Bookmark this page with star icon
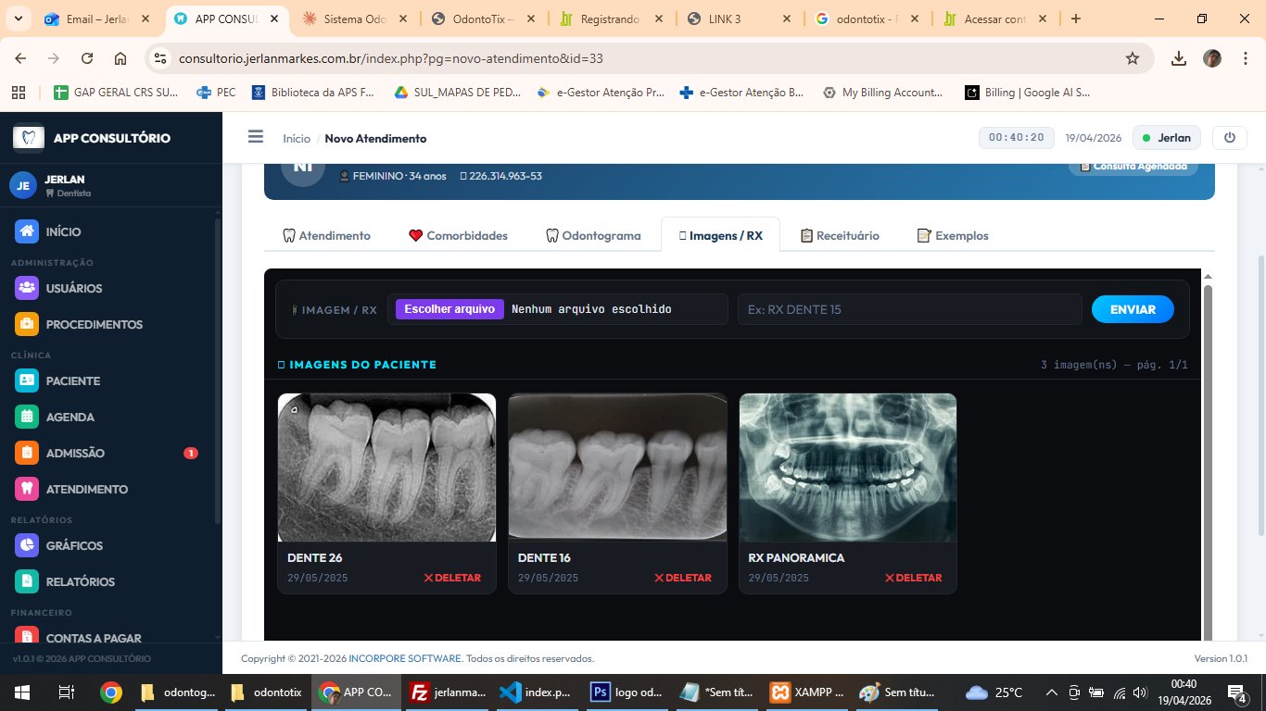 (1132, 58)
